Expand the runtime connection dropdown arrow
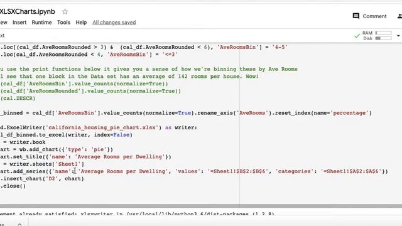The width and height of the screenshot is (402, 226). (398, 36)
